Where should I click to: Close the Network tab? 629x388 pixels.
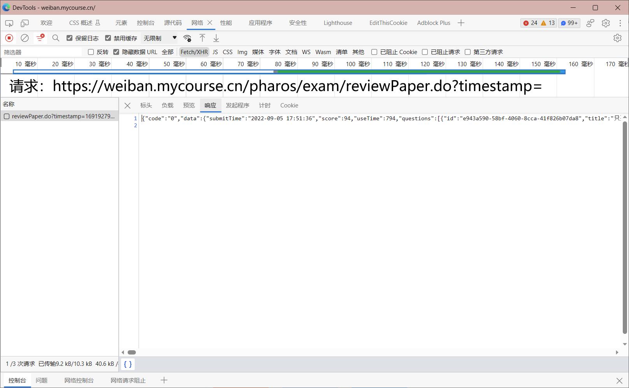(x=210, y=23)
